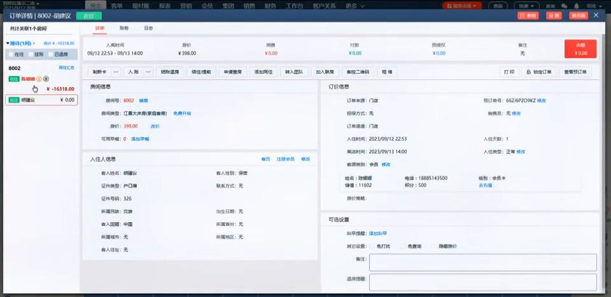Enable the 免打扰 checkbox
The width and height of the screenshot is (611, 297).
point(372,246)
